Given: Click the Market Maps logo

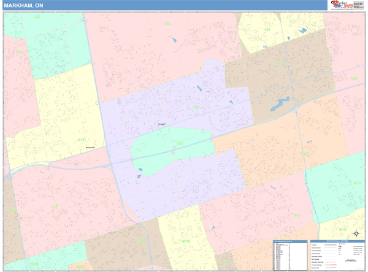Looking at the screenshot, I should tap(341, 5).
